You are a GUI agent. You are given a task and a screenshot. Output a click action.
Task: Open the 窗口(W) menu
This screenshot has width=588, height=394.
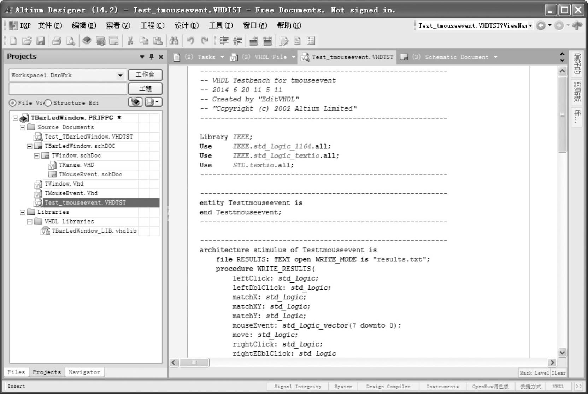pyautogui.click(x=255, y=25)
